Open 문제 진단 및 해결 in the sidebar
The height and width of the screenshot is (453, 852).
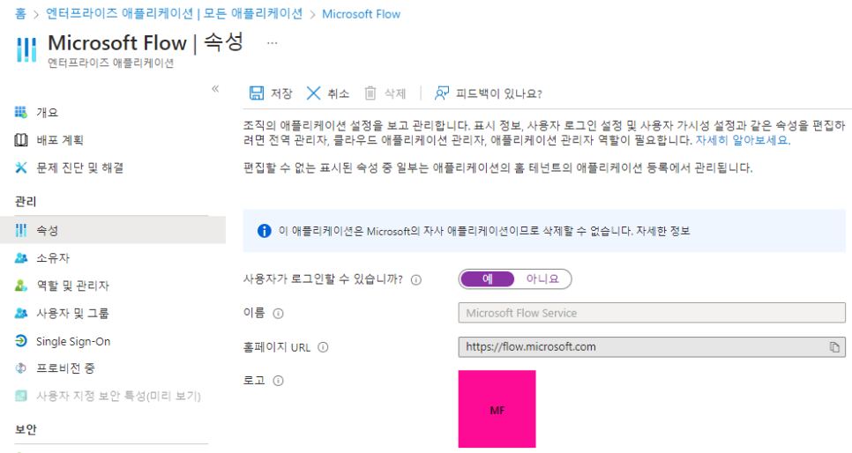pyautogui.click(x=113, y=167)
